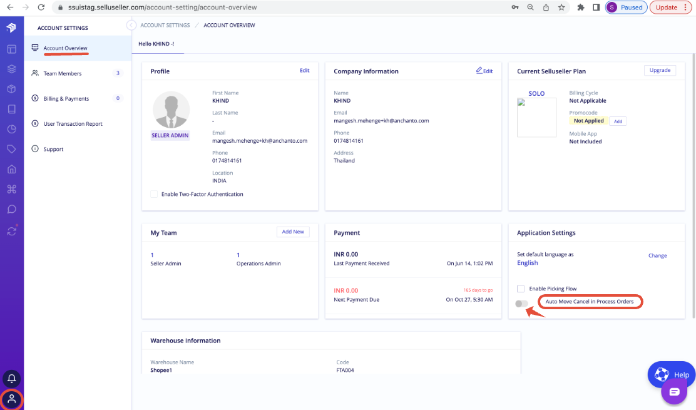Image resolution: width=696 pixels, height=410 pixels.
Task: Click Account Settings breadcrumb
Action: (x=165, y=25)
